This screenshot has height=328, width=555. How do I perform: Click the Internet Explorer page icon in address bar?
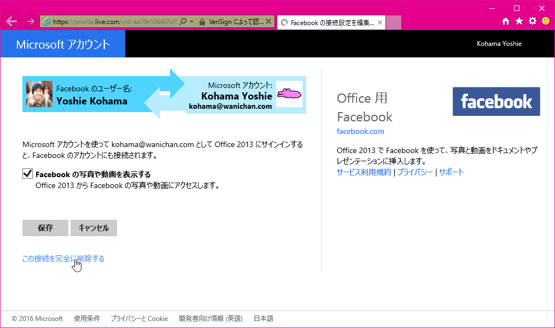[x=46, y=21]
